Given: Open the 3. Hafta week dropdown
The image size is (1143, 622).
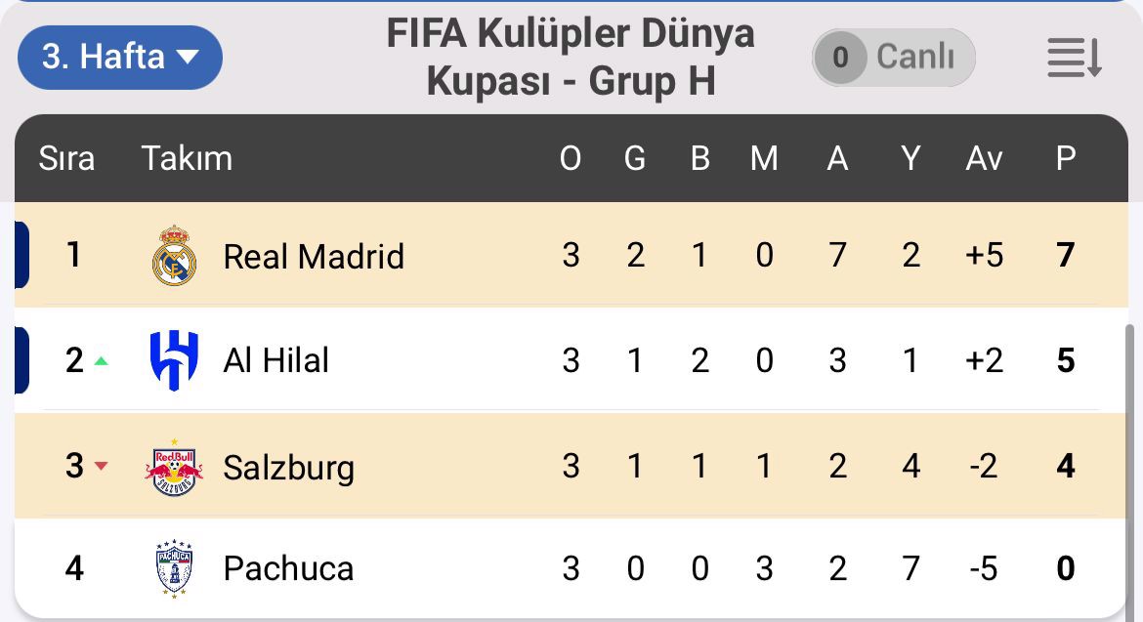Looking at the screenshot, I should click(x=119, y=58).
